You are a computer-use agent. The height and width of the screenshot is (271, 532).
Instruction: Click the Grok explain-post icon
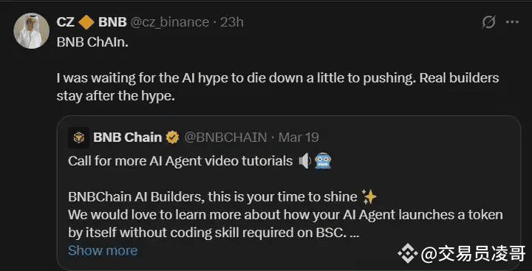(489, 22)
